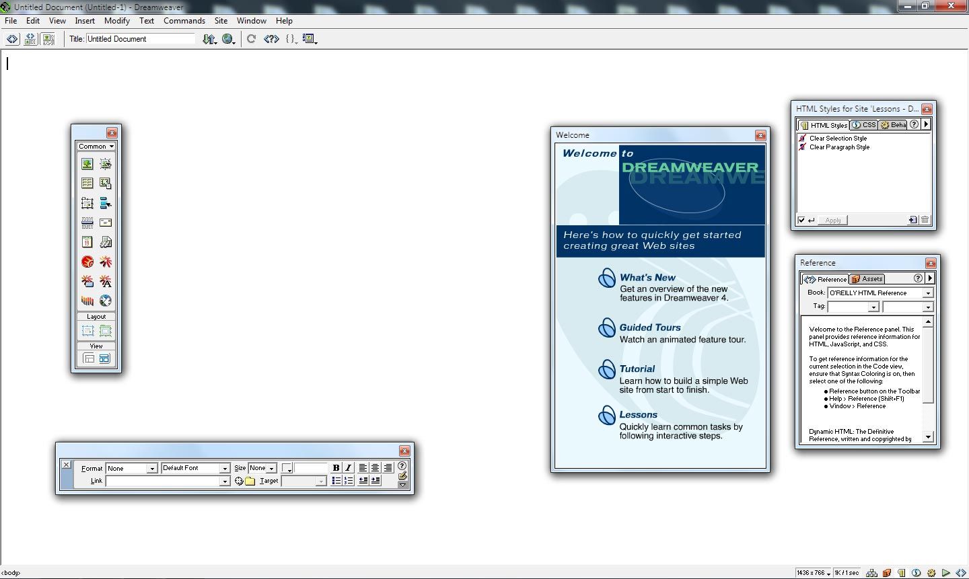Toggle Italic in Property inspector
This screenshot has height=579, width=969.
tap(348, 468)
